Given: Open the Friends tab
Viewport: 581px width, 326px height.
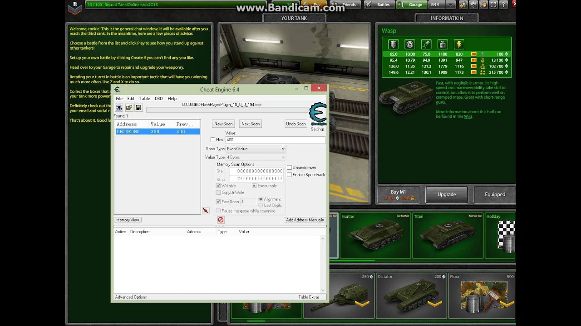Looking at the screenshot, I should click(345, 5).
